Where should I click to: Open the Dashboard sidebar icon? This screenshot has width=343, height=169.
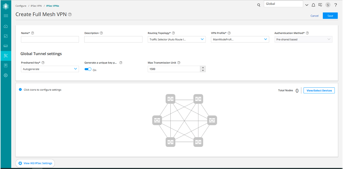pyautogui.click(x=6, y=26)
